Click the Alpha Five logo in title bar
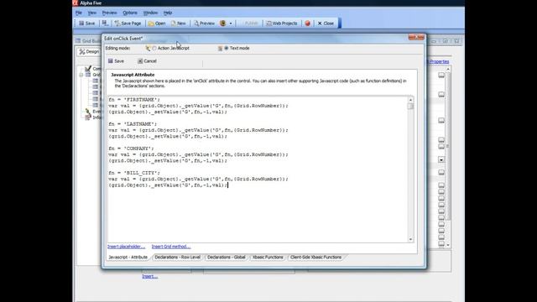Screen dimensions: 537x302 76,3
